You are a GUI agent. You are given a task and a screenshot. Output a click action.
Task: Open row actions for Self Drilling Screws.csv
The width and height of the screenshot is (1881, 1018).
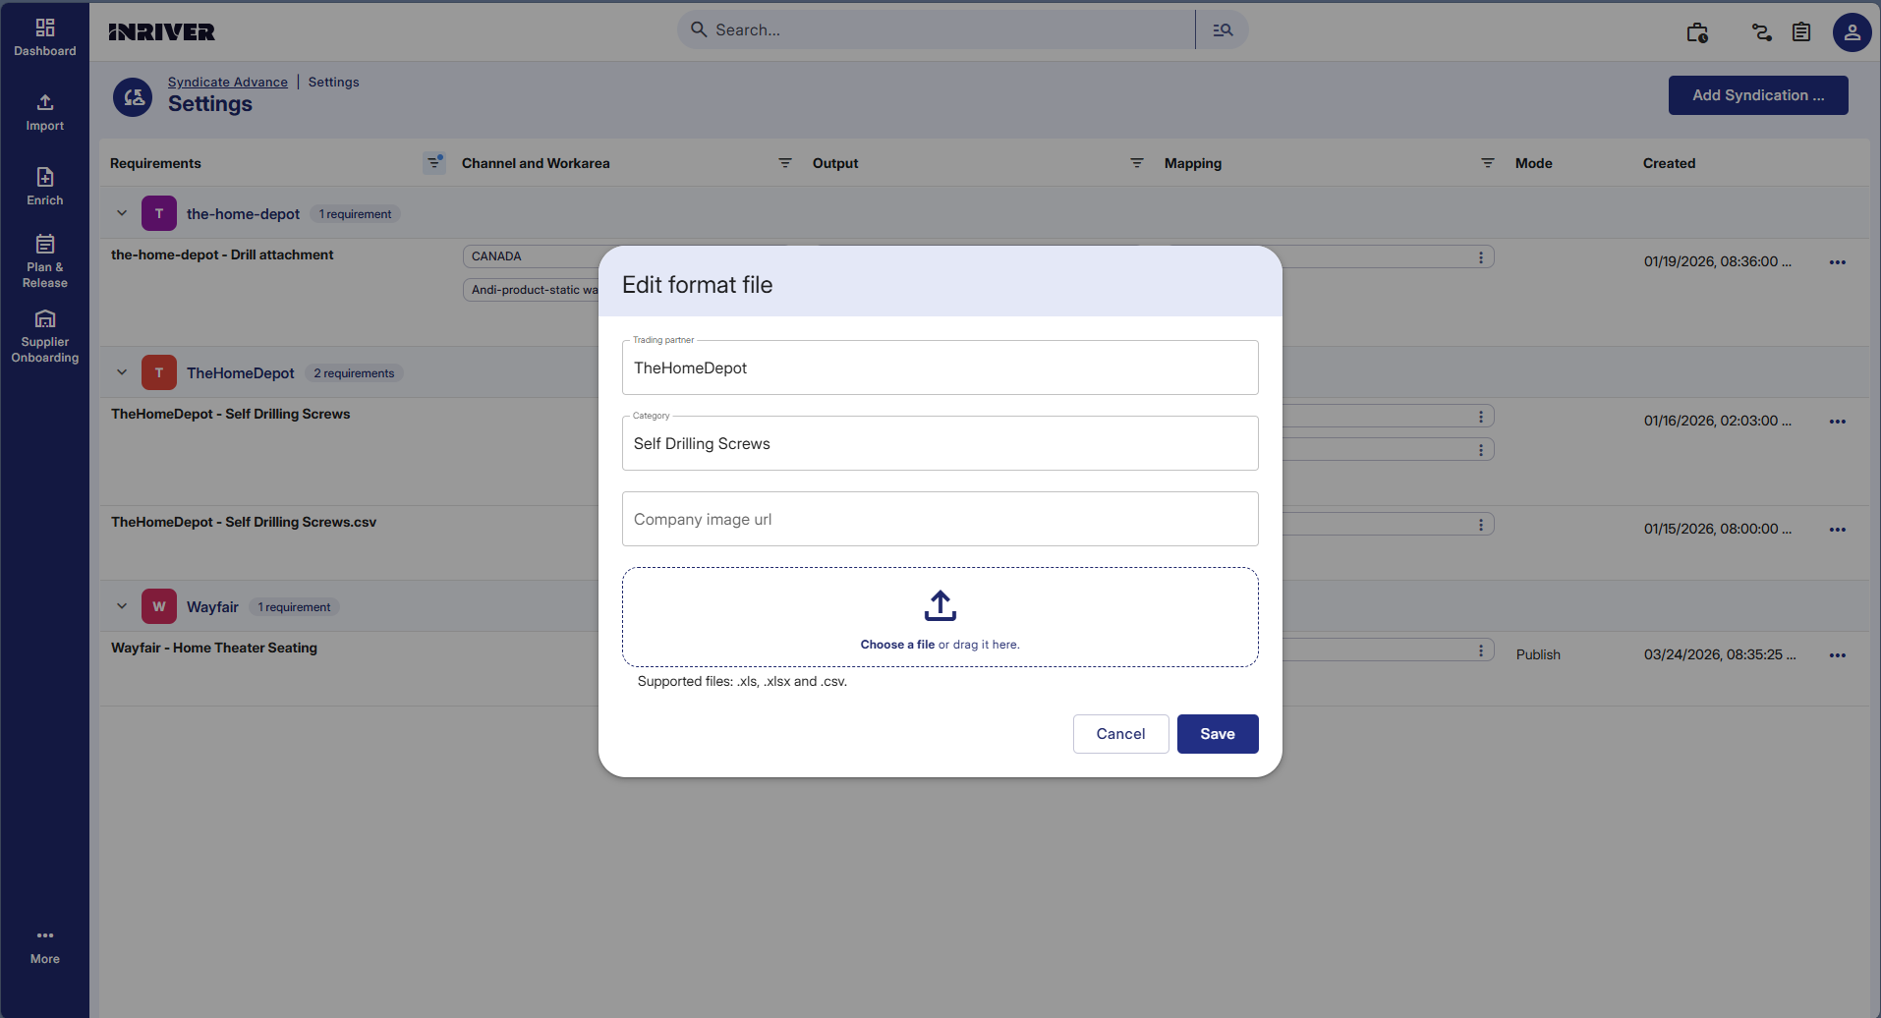pos(1838,530)
